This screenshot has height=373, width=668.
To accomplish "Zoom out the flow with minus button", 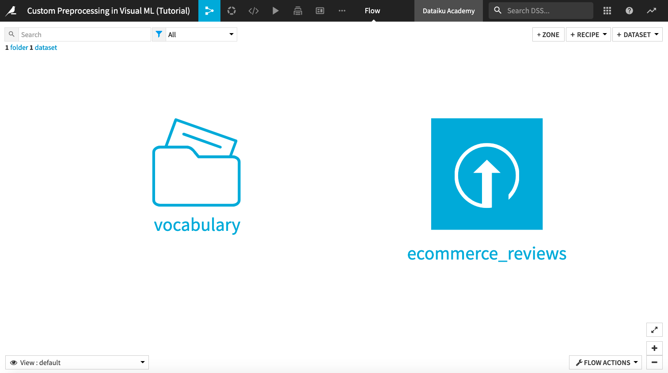I will click(654, 362).
